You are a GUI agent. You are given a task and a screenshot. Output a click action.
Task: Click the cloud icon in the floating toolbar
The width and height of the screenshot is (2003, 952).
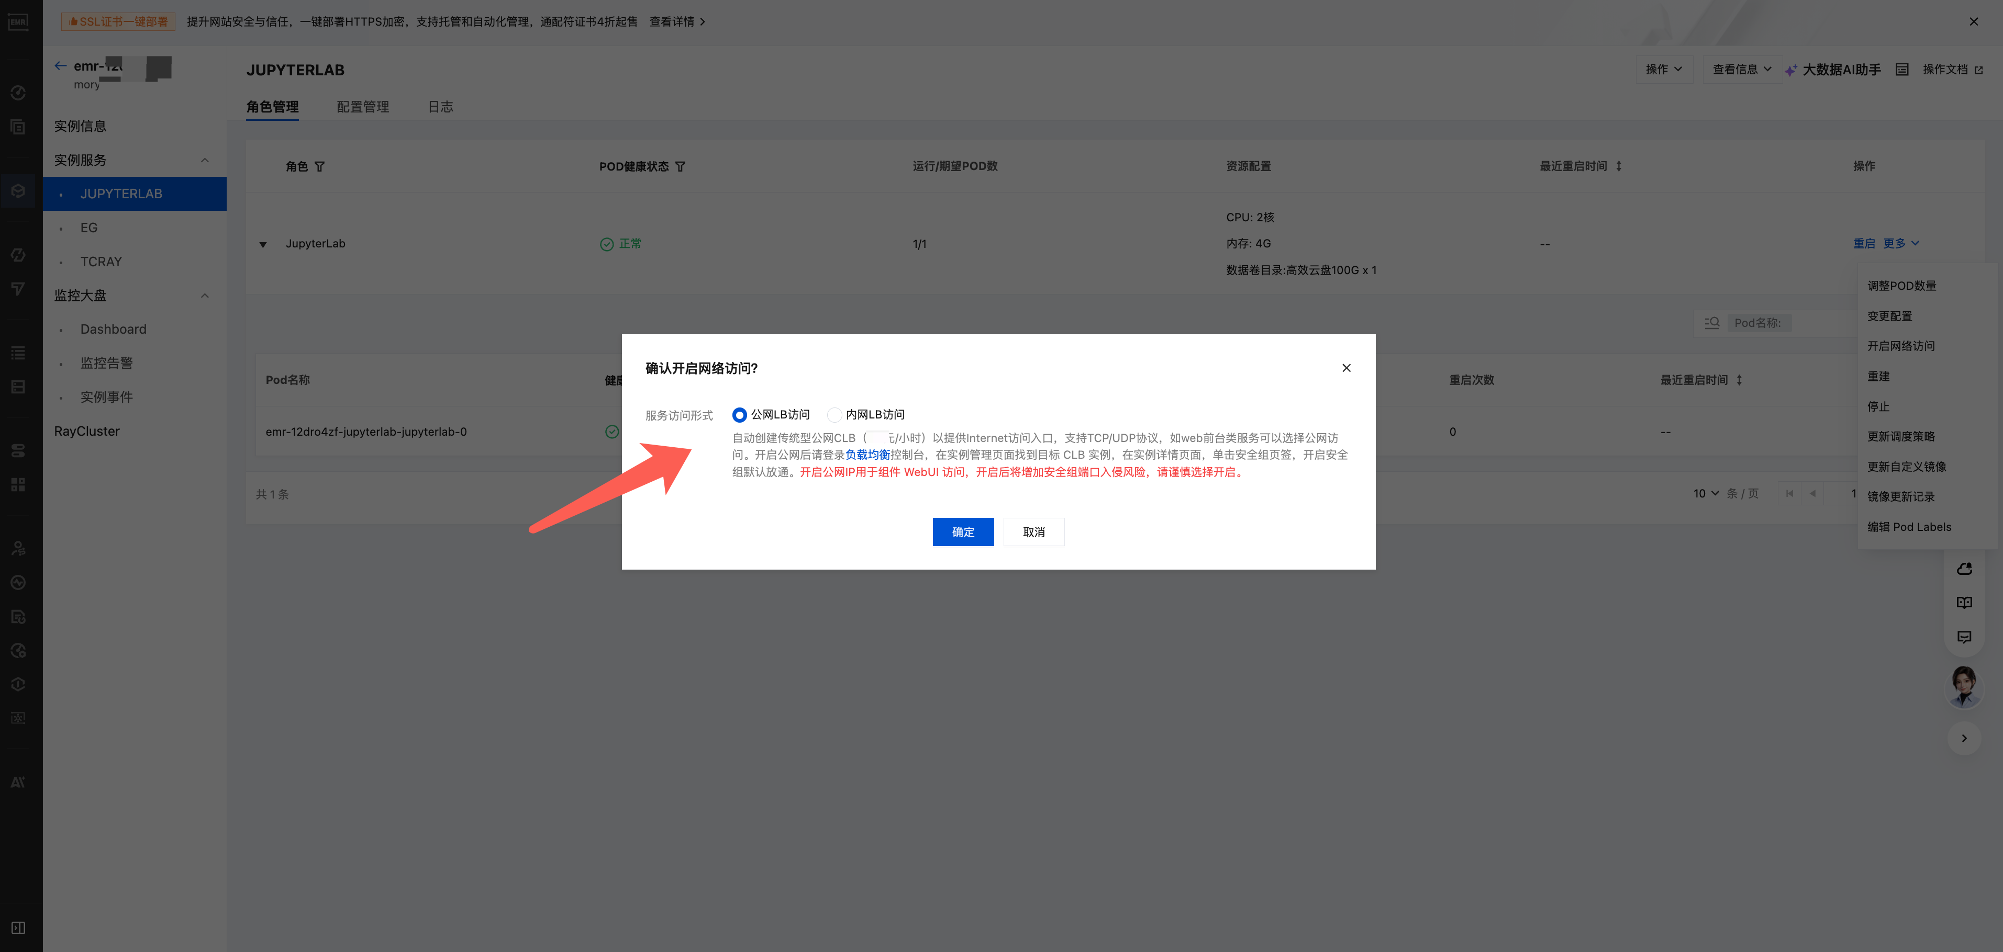(x=1964, y=569)
